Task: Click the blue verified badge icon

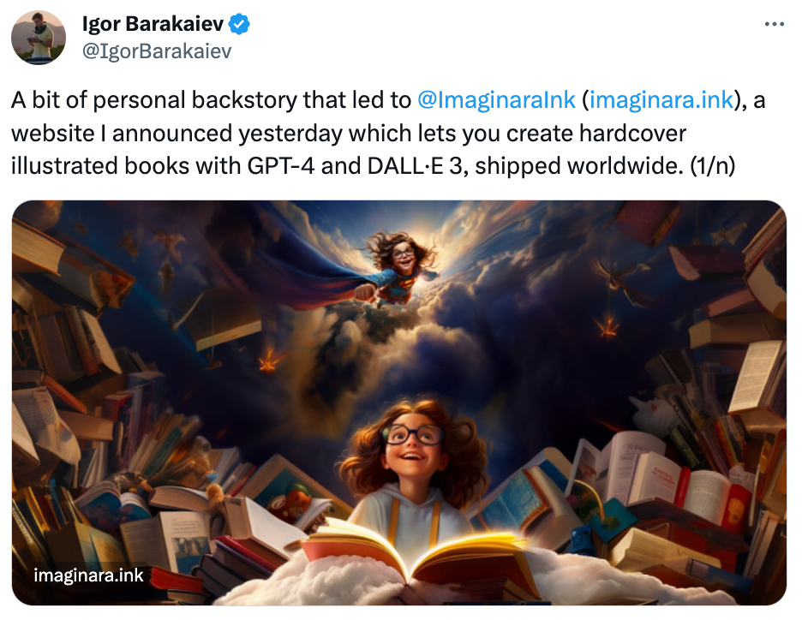Action: point(239,24)
